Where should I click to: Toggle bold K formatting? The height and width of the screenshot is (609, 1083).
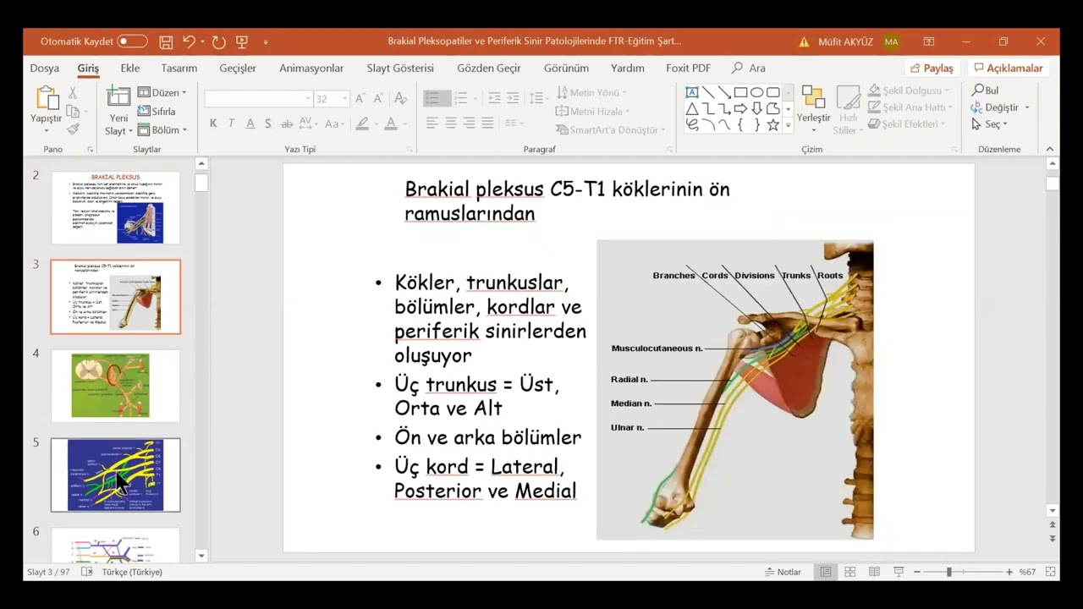(213, 123)
